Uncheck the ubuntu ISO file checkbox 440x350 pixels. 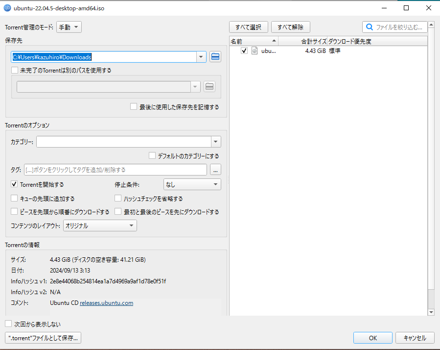click(244, 50)
